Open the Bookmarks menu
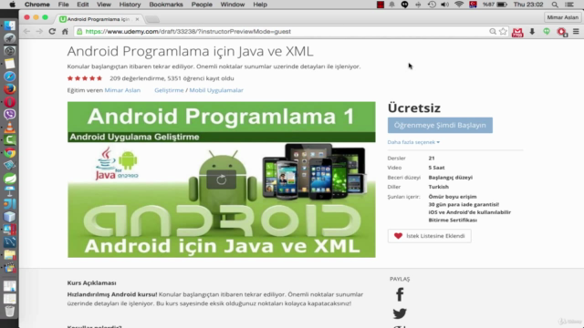 (166, 5)
